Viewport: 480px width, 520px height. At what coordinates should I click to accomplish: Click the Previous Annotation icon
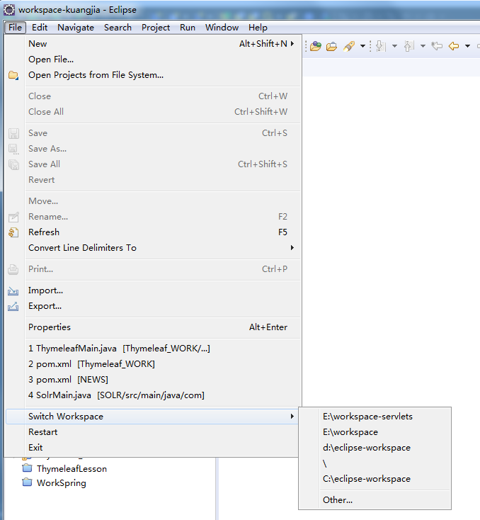point(409,46)
